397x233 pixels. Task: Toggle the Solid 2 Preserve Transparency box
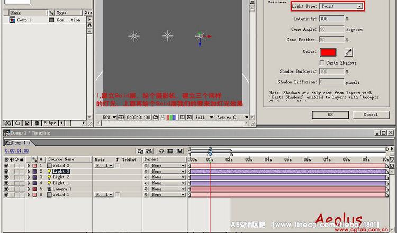click(x=118, y=166)
